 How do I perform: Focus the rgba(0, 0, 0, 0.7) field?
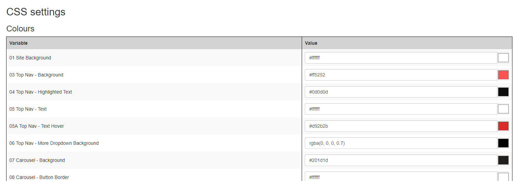pyautogui.click(x=401, y=143)
